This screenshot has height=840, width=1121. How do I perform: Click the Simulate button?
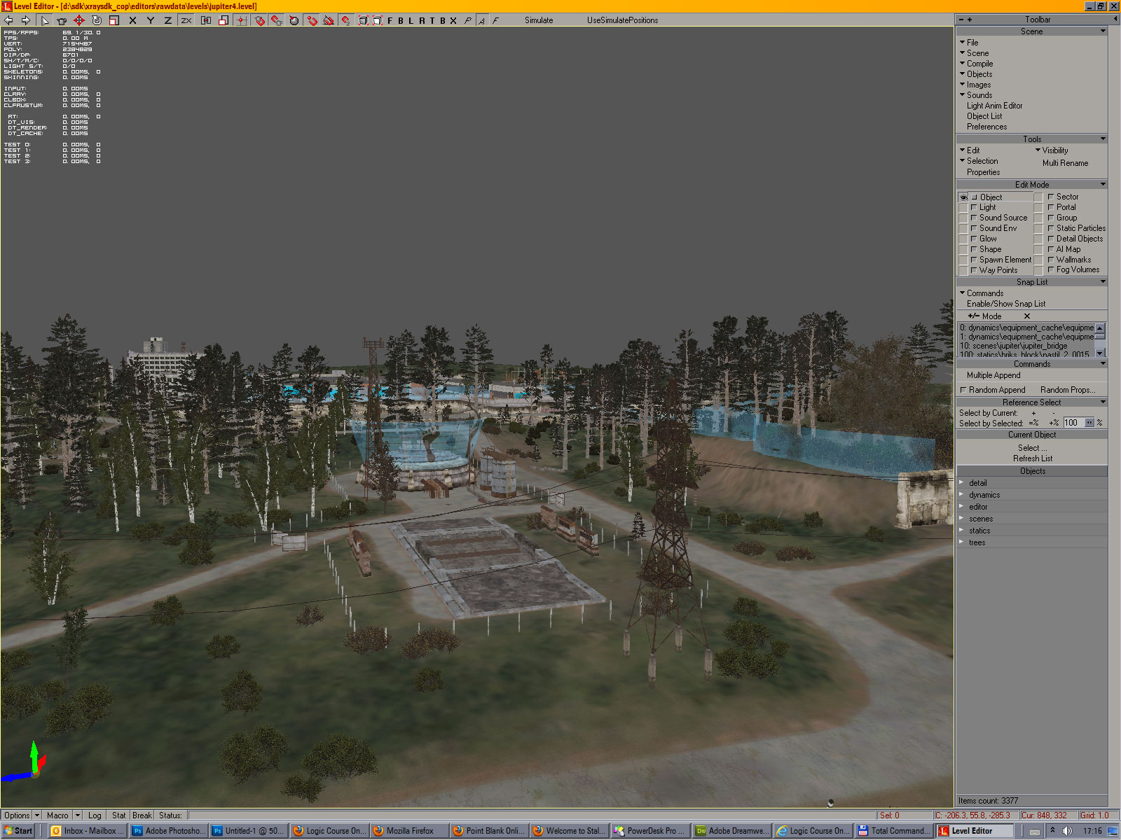tap(539, 20)
